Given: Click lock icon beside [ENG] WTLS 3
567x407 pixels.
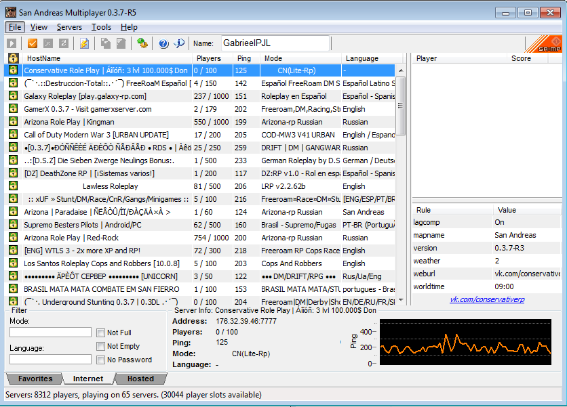Looking at the screenshot, I should 14,251.
